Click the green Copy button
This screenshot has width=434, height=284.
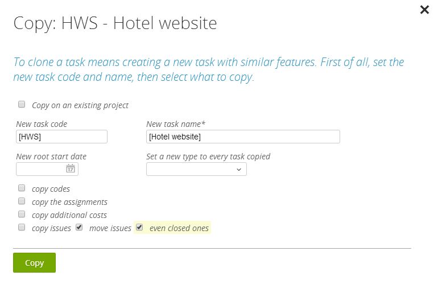coord(34,263)
